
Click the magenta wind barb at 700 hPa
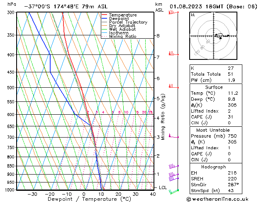click(173, 136)
